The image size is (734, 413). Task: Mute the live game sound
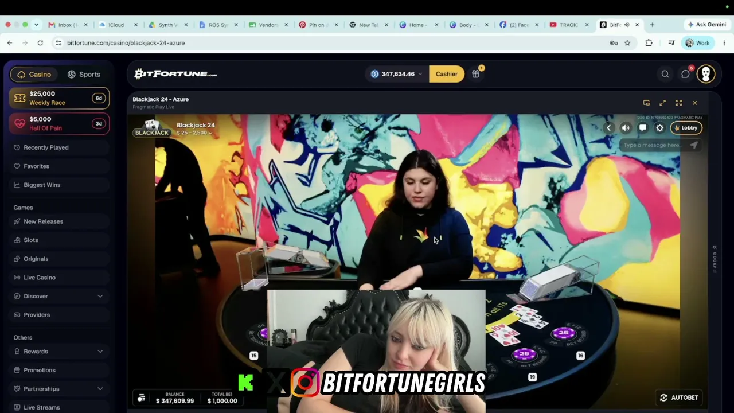[626, 128]
